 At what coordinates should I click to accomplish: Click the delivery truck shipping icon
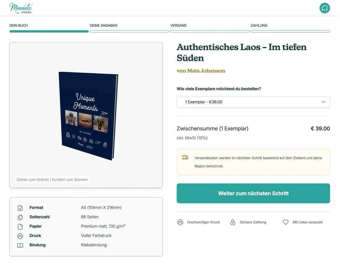[x=185, y=157]
